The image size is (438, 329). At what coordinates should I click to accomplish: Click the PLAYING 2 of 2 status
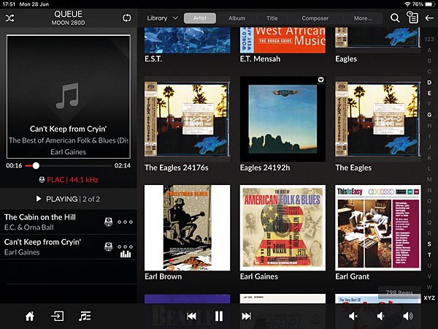(x=68, y=199)
